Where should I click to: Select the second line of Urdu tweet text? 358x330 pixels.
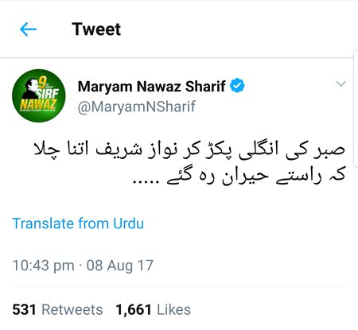(239, 177)
